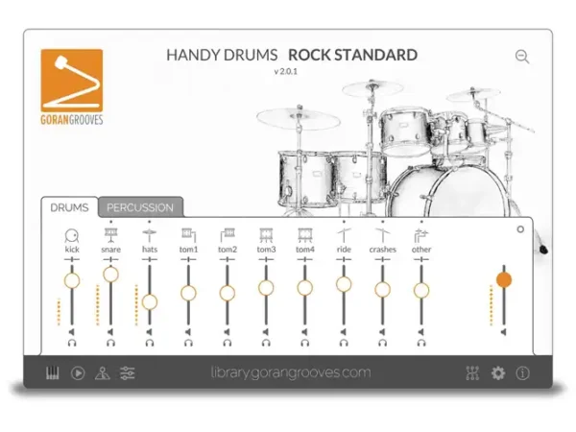
Task: Open the piano keyboard view
Action: [x=53, y=373]
